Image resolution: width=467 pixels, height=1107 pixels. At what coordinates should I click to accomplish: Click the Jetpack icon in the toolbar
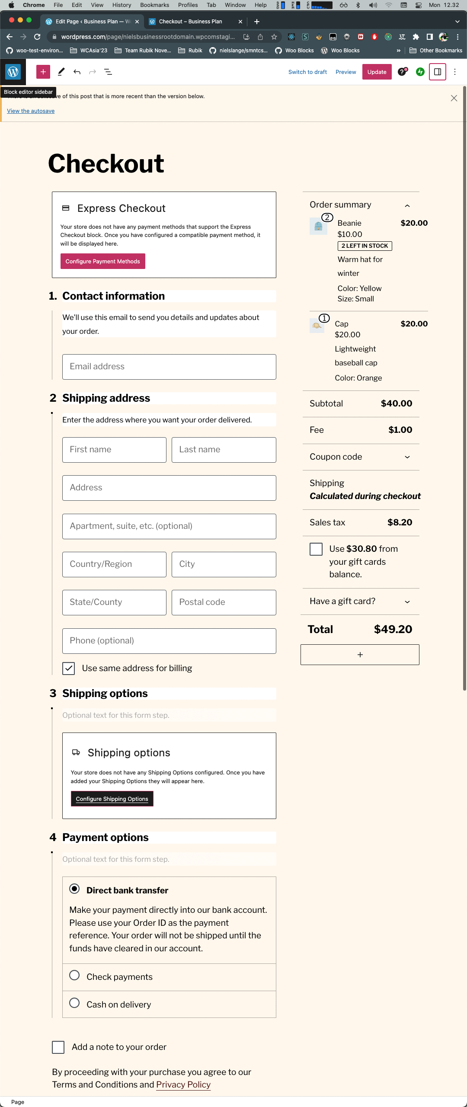click(420, 72)
